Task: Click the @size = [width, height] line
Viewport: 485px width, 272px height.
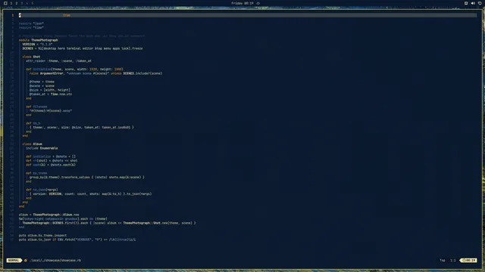Action: [50, 90]
